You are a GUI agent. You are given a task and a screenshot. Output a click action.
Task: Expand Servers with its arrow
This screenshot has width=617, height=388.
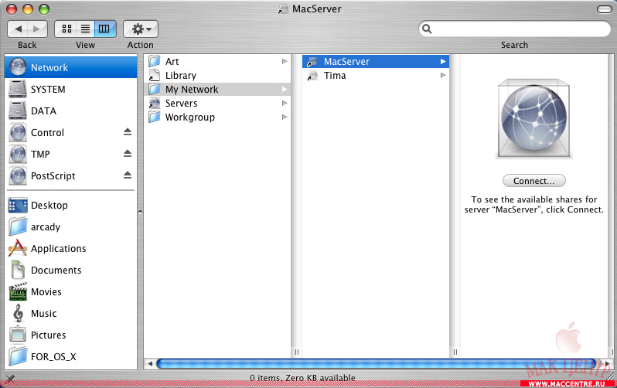[x=285, y=103]
